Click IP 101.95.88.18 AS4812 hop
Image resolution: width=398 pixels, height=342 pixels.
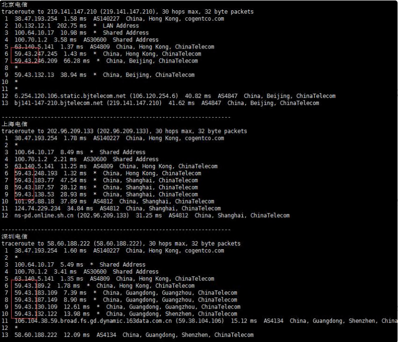click(34, 201)
